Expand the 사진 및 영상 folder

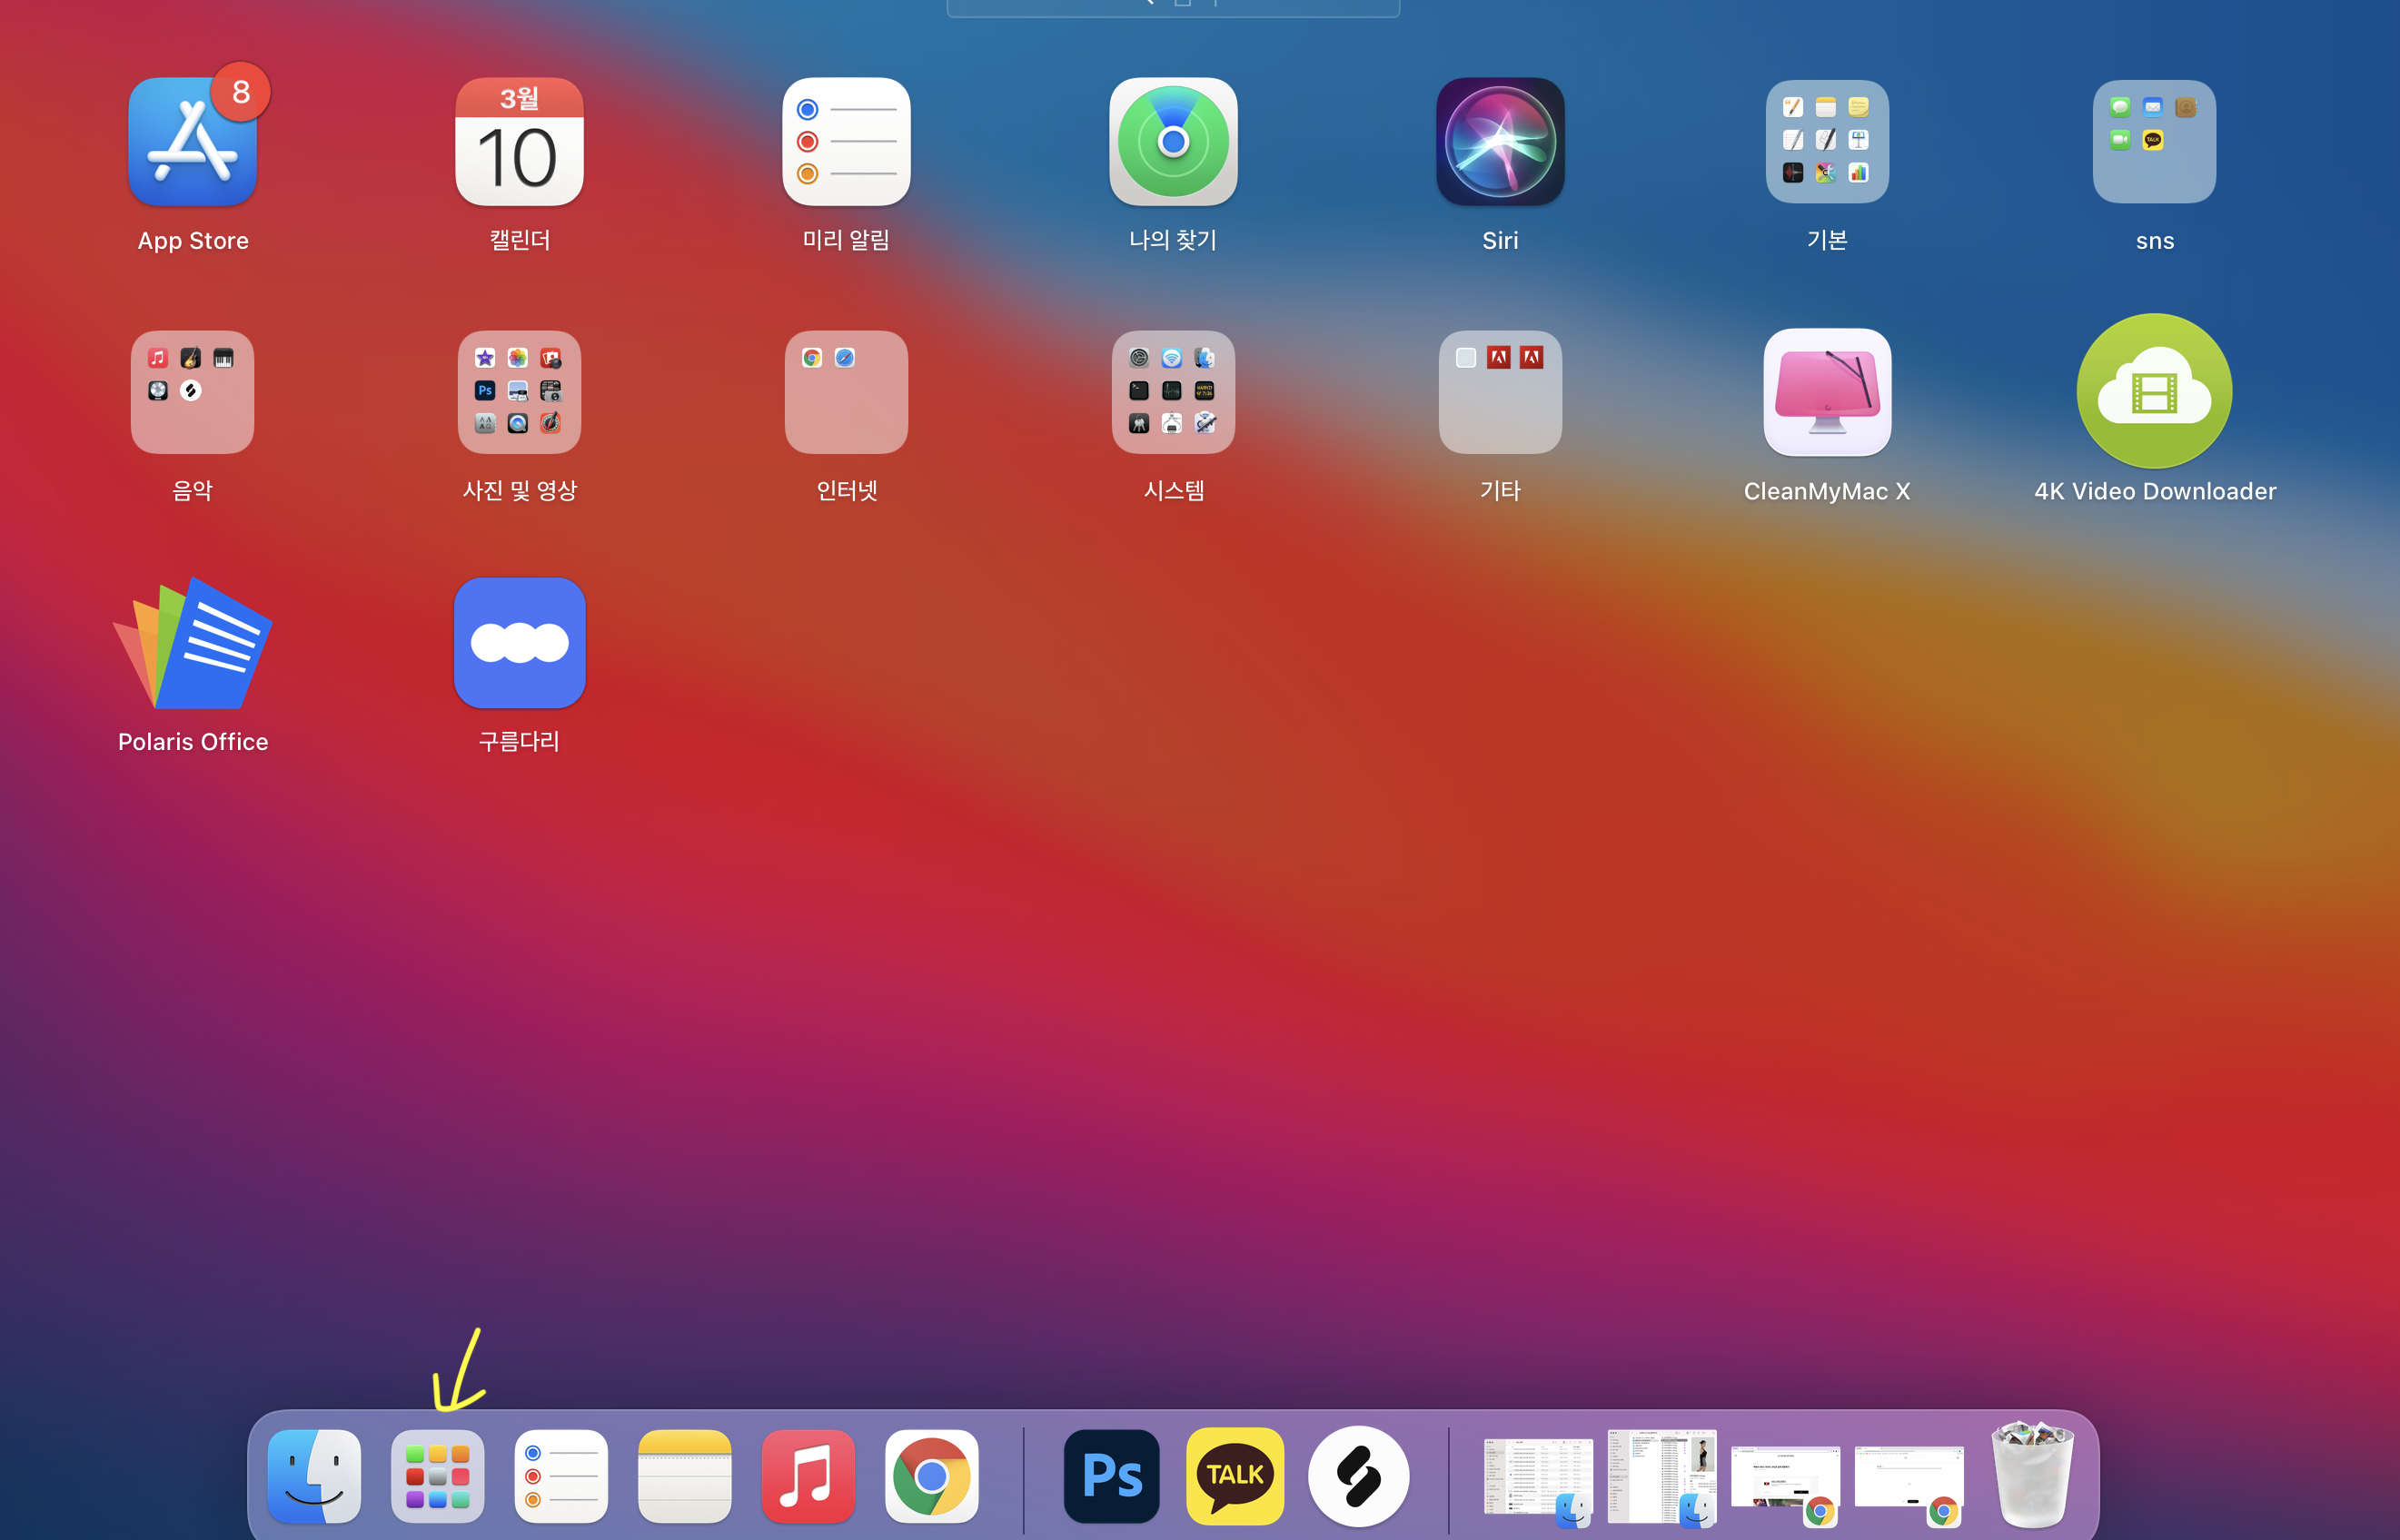coord(520,393)
